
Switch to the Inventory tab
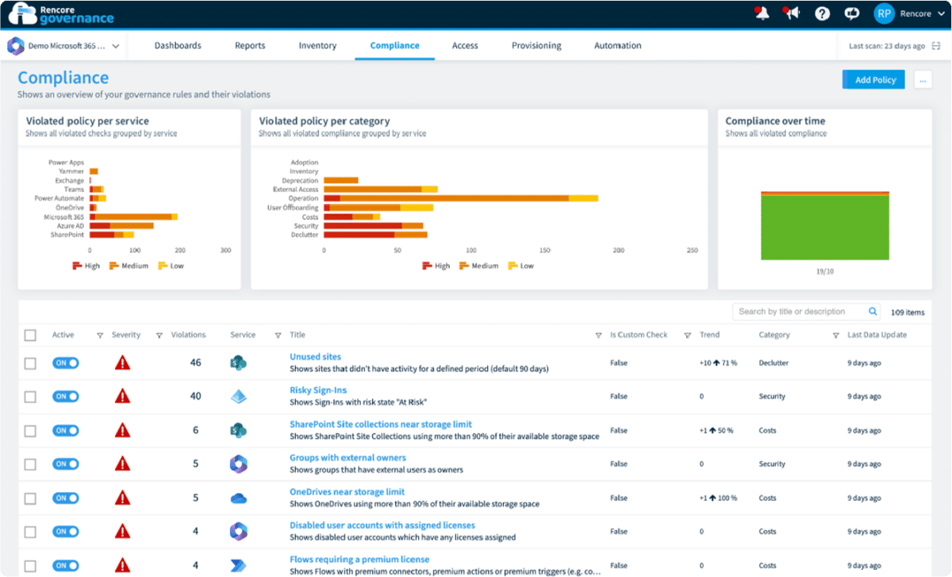pyautogui.click(x=317, y=45)
